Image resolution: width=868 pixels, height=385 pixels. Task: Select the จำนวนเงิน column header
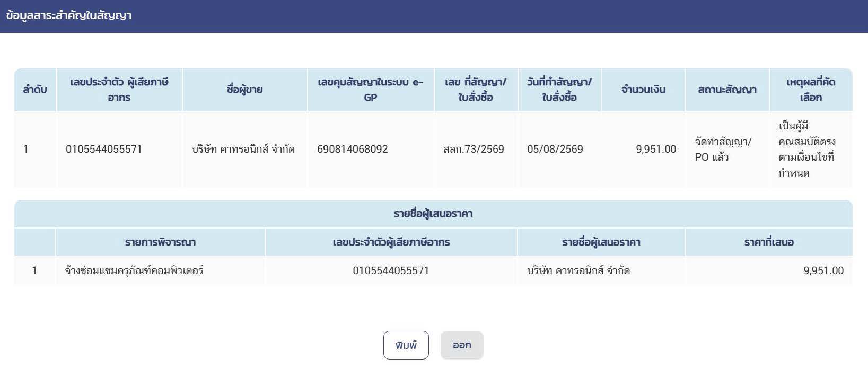coord(643,90)
